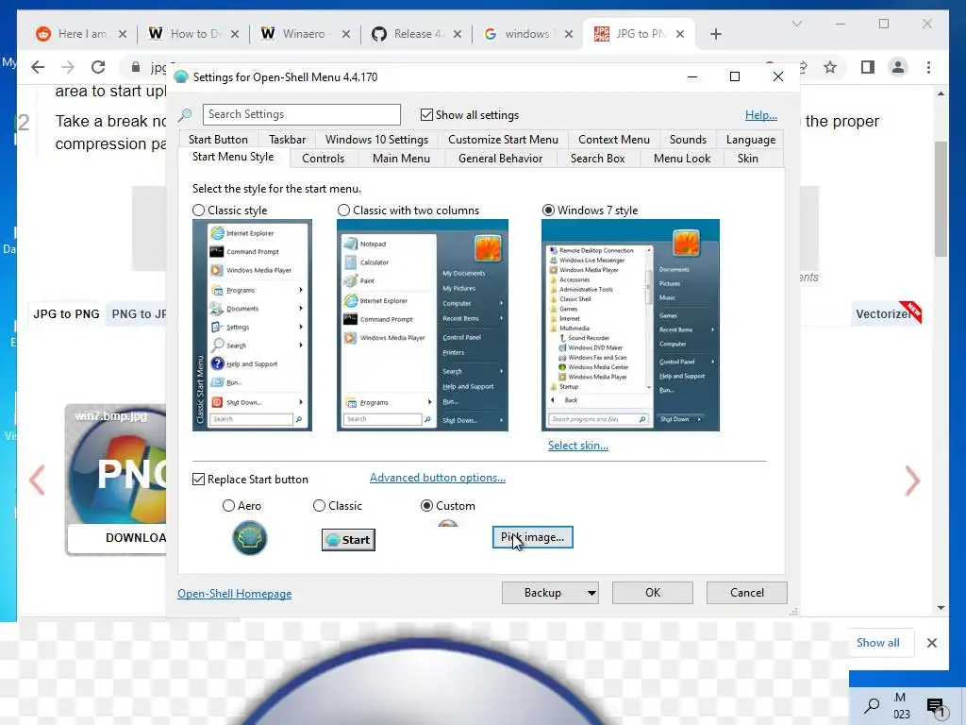Open Chrome three-dot menu
966x725 pixels.
tap(928, 67)
